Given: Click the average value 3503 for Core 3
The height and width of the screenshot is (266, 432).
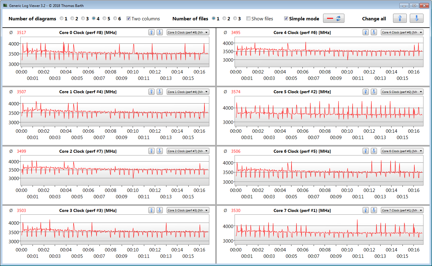Looking at the screenshot, I should tap(21, 210).
